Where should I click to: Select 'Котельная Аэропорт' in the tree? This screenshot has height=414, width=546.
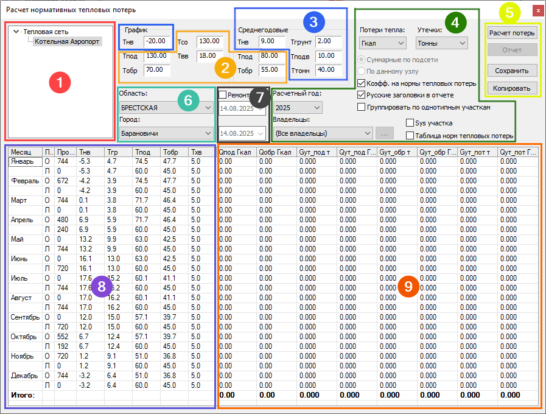[67, 42]
